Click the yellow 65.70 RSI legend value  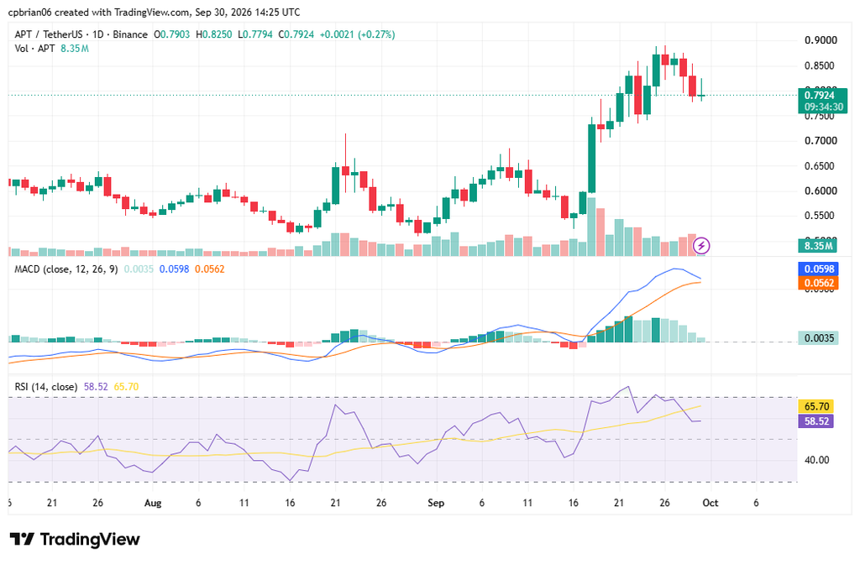tap(126, 387)
